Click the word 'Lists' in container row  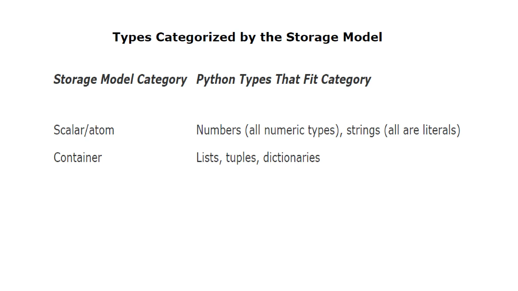pos(207,158)
